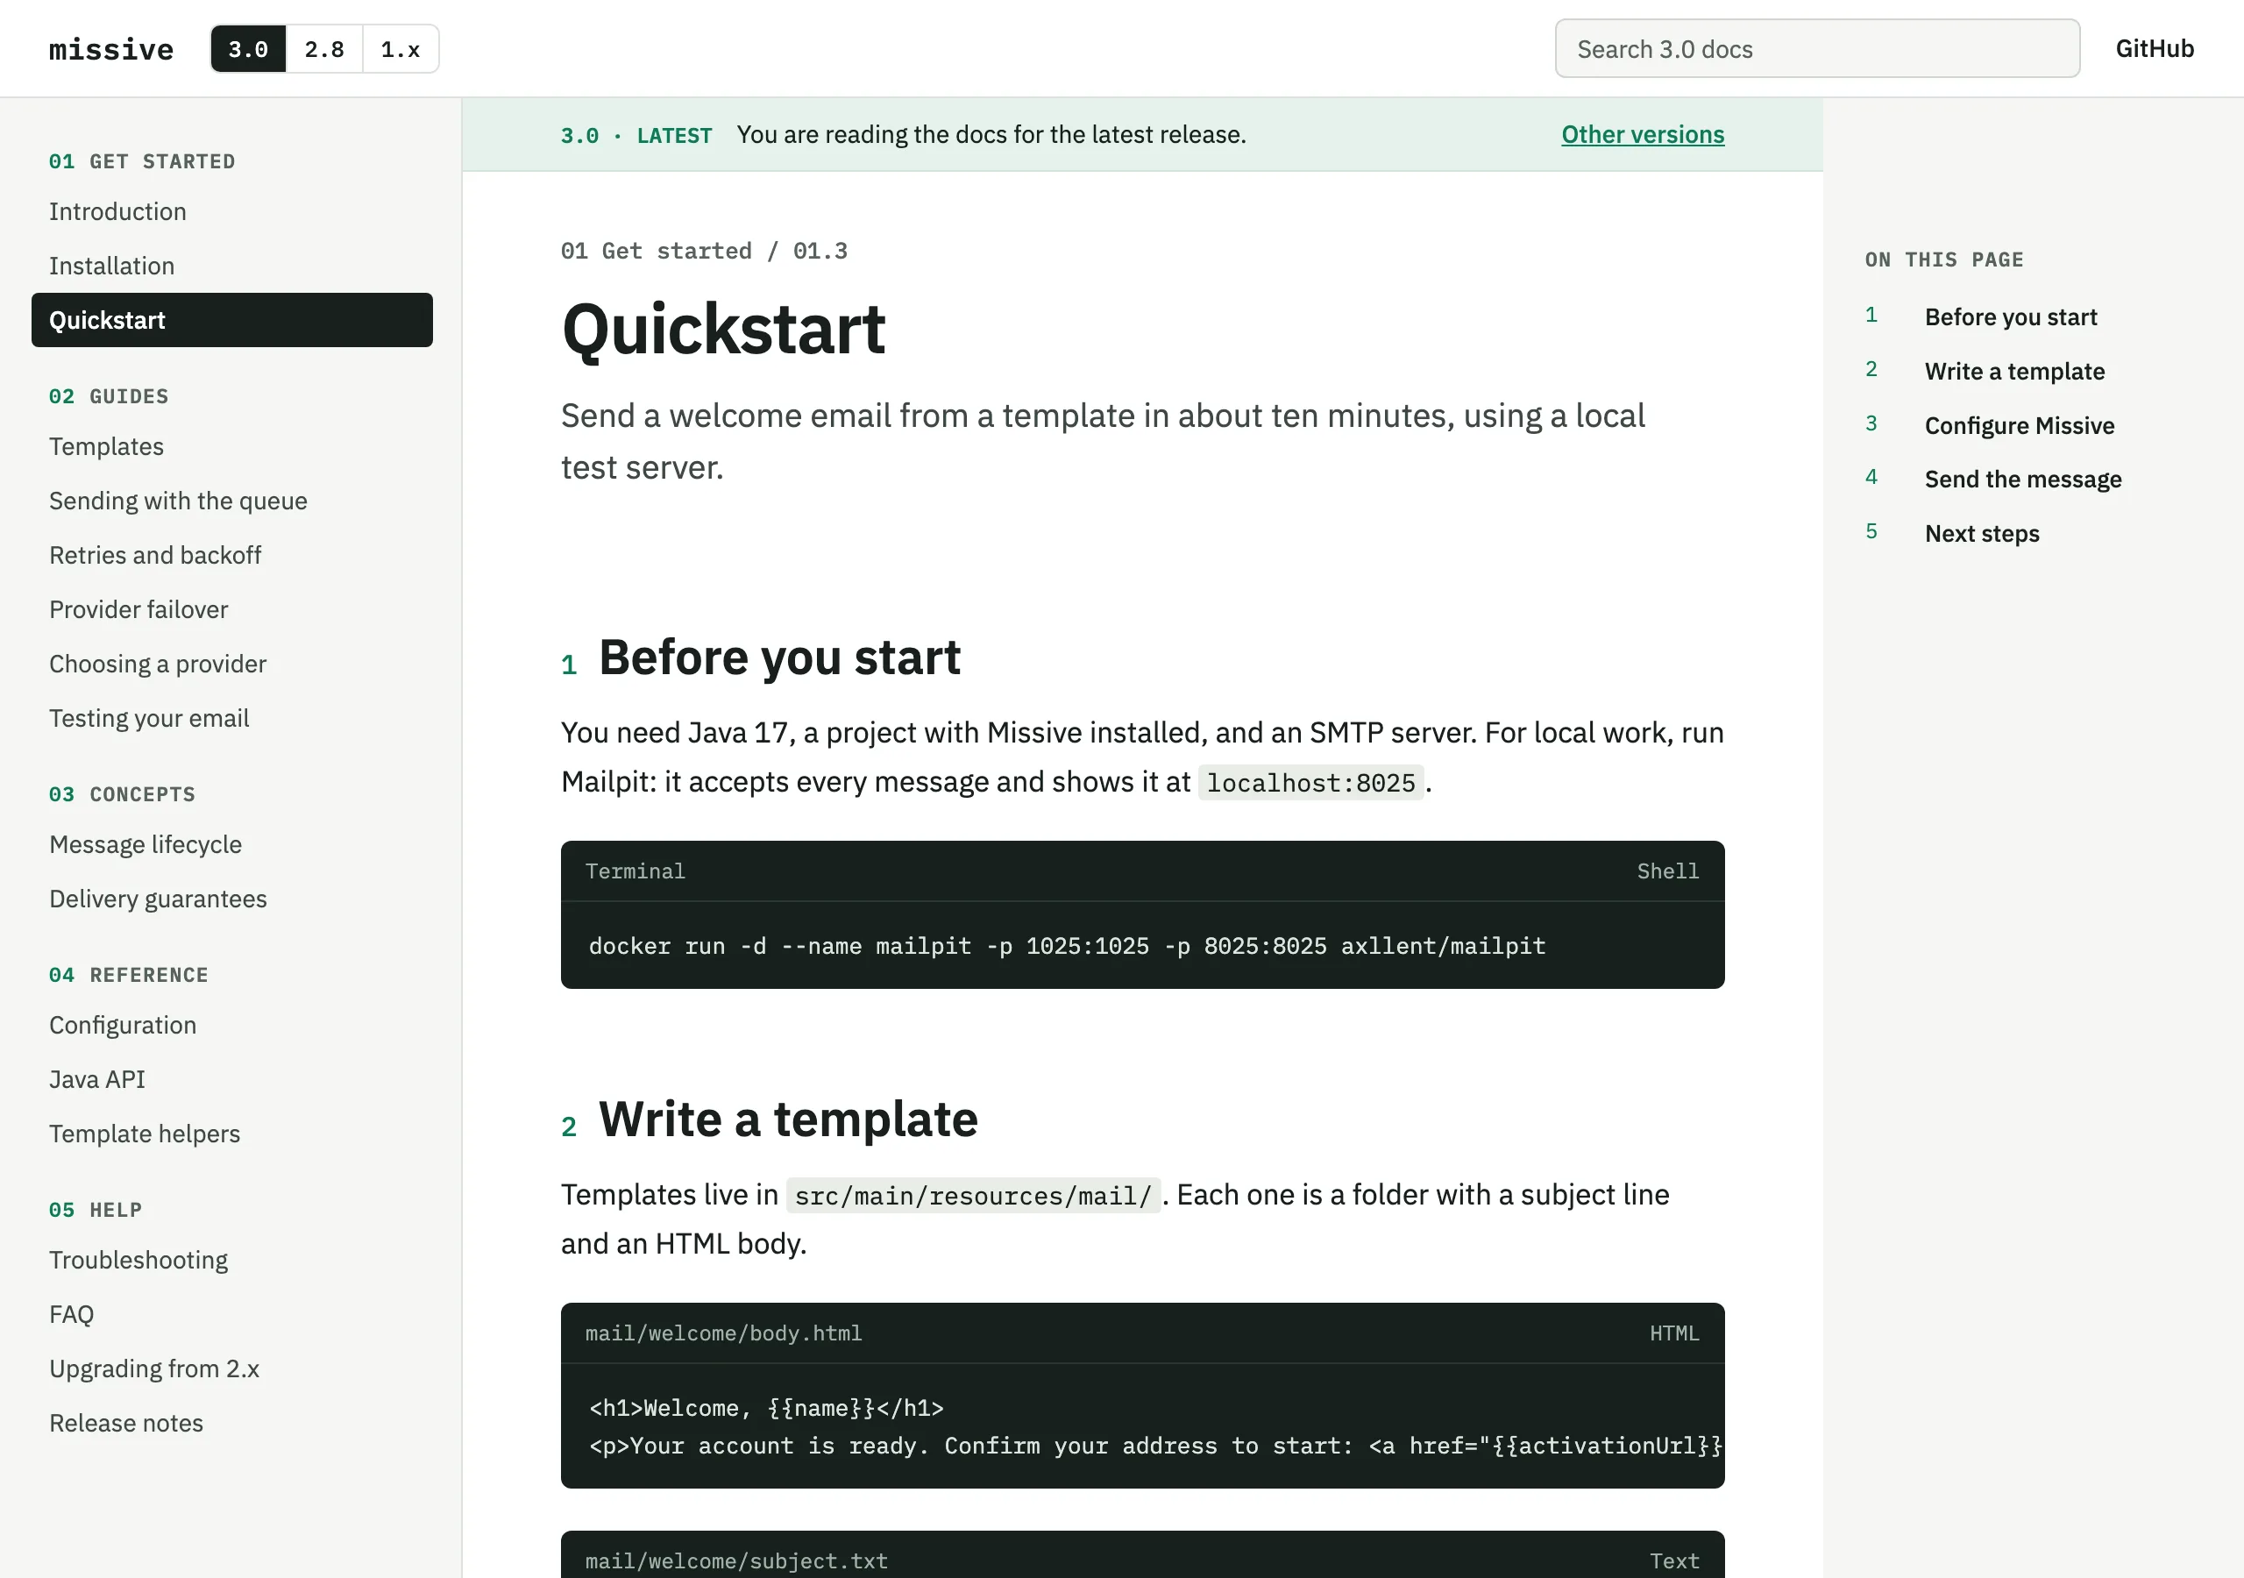Click the mail/welcome/body.html code block title

pyautogui.click(x=723, y=1333)
